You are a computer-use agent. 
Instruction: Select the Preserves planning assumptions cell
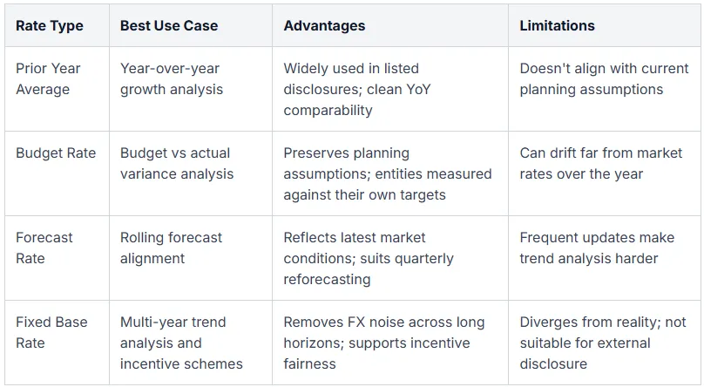click(390, 173)
